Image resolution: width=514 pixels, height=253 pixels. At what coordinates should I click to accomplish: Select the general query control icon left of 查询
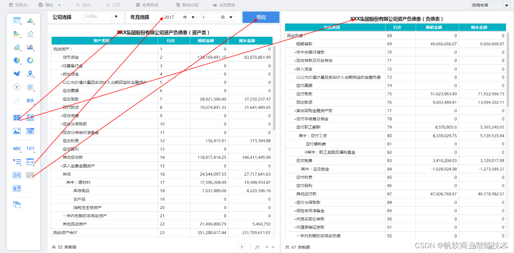tap(17, 175)
